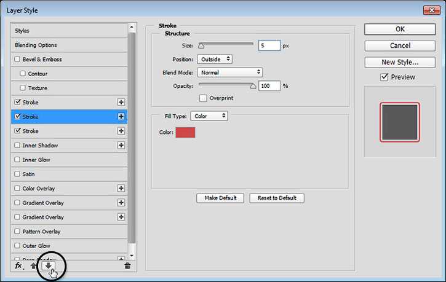This screenshot has height=282, width=446.
Task: Add another Color Overlay with plus button
Action: pyautogui.click(x=121, y=188)
